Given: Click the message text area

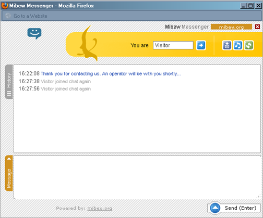Looking at the screenshot, I should (x=137, y=177).
